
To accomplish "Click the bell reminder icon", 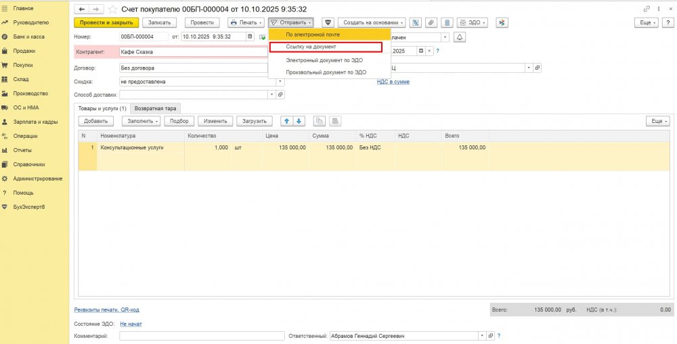I will point(461,36).
